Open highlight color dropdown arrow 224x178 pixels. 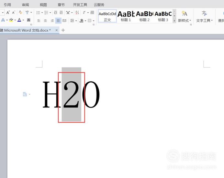[x=15, y=20]
